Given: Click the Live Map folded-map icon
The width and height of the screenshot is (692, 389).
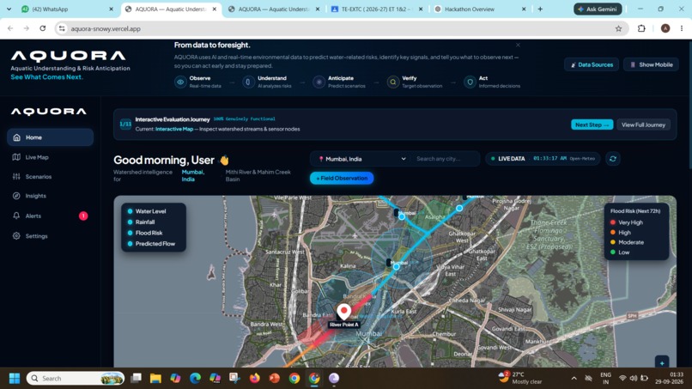Looking at the screenshot, I should point(16,157).
